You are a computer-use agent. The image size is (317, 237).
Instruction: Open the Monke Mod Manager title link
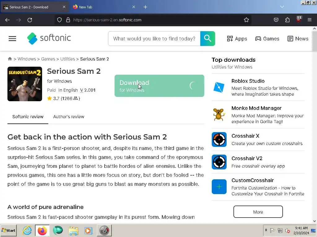tap(256, 108)
